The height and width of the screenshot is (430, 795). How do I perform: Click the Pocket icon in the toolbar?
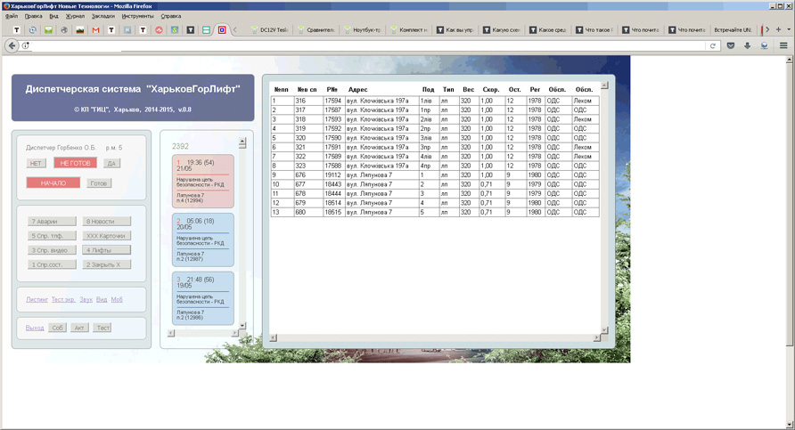tap(731, 45)
